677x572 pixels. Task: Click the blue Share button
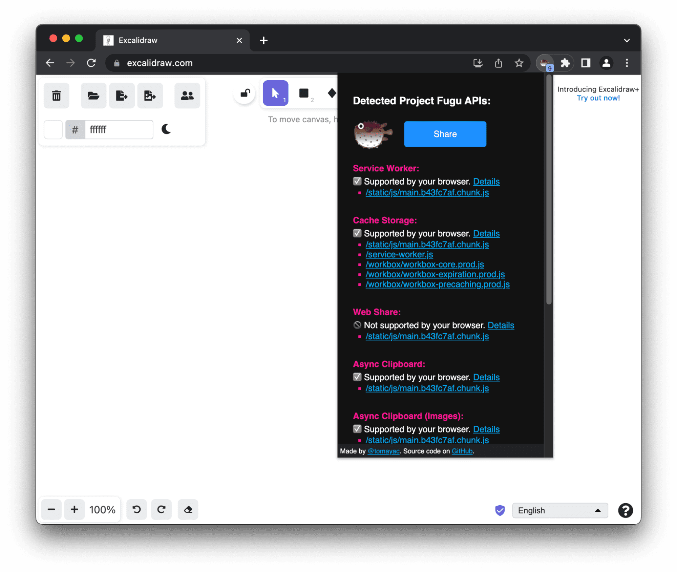pos(445,134)
